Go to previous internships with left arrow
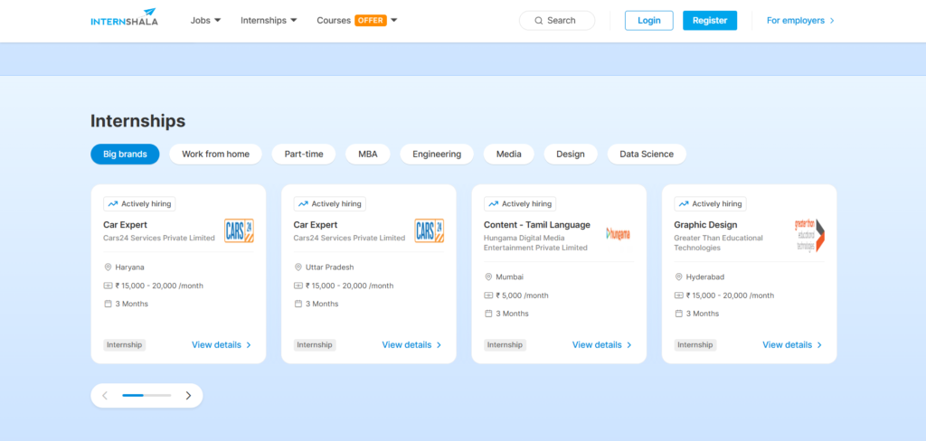 click(105, 396)
